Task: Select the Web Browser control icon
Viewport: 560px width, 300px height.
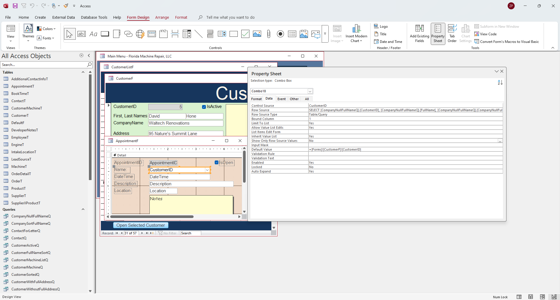Action: (140, 34)
